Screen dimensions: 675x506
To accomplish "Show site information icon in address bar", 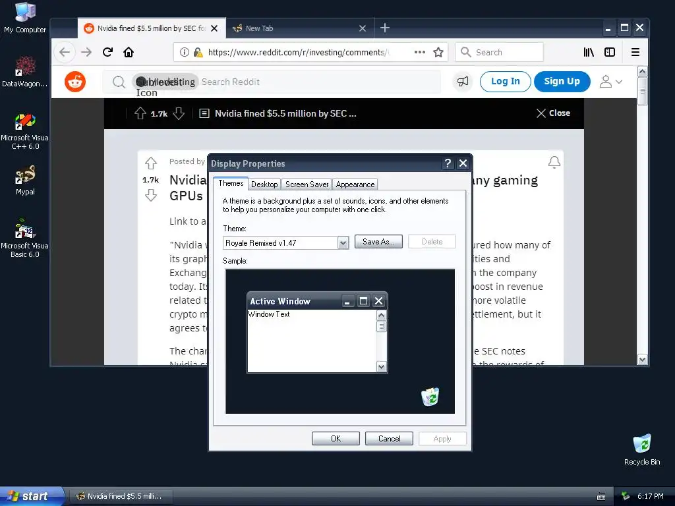I will [185, 52].
